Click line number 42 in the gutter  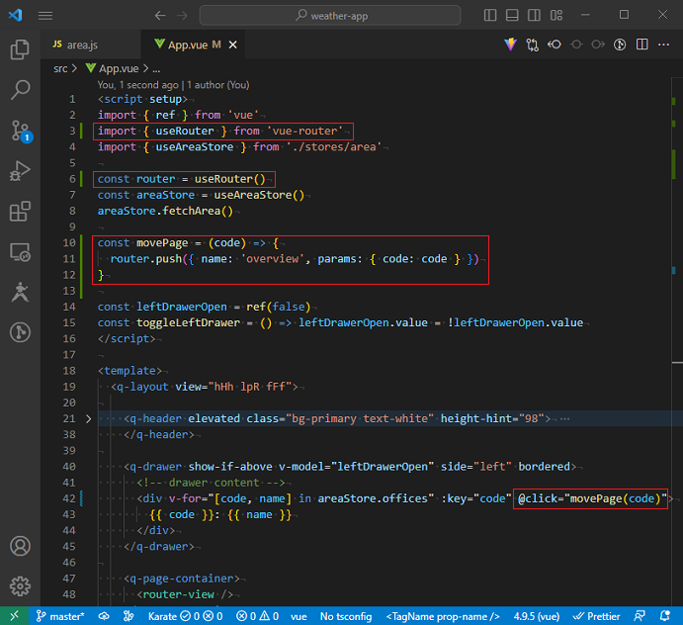point(69,498)
